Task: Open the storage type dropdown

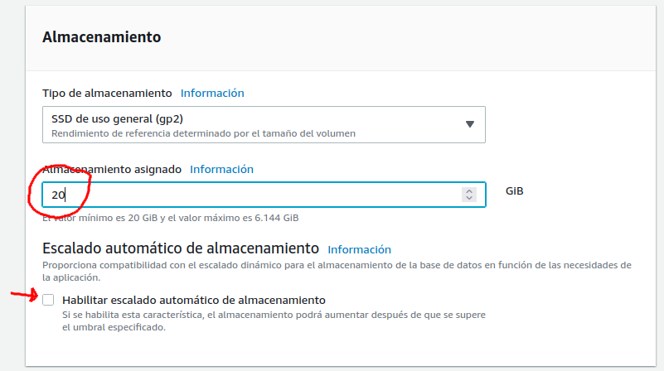Action: pyautogui.click(x=264, y=124)
